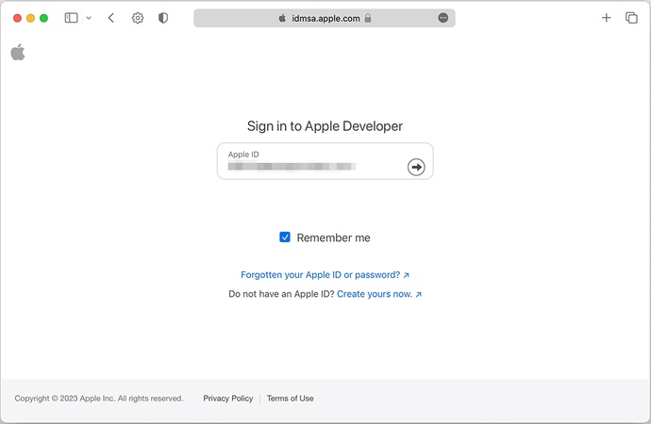Uncheck the Remember me checkbox
Image resolution: width=651 pixels, height=424 pixels.
[x=285, y=237]
